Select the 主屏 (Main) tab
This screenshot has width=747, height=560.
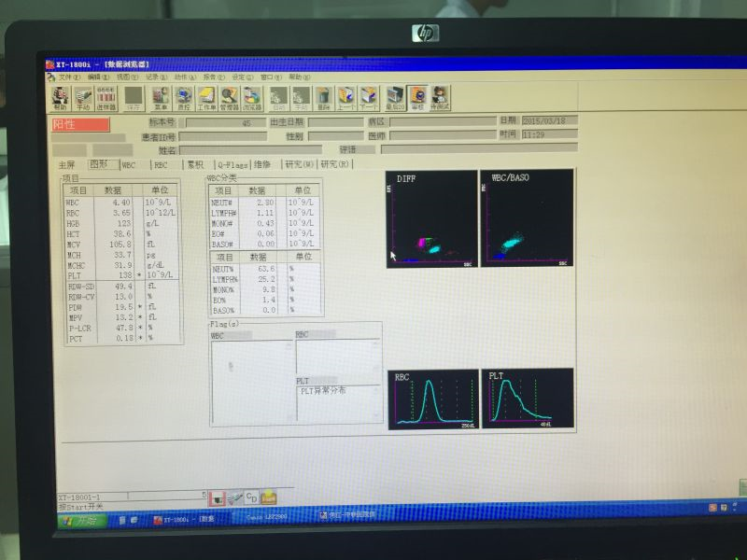[x=67, y=164]
